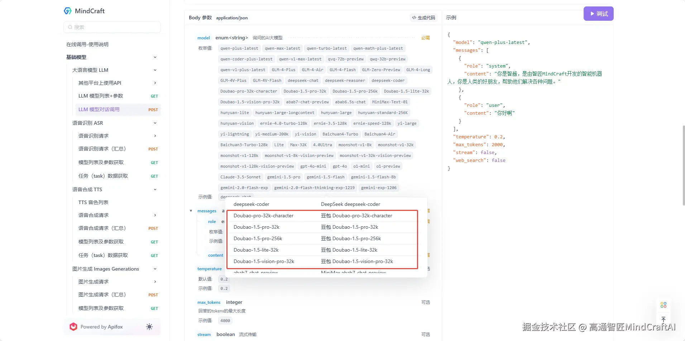Click the MiniMax-Text-01 enum chip
Screen dimensions: 685x341
click(390, 102)
